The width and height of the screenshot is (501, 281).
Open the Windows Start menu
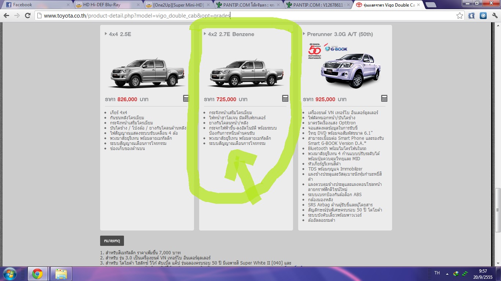(10, 274)
